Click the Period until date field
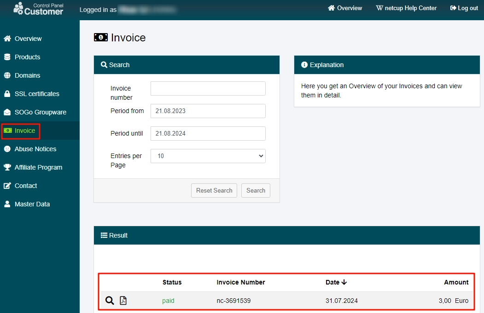The image size is (484, 313). tap(208, 133)
